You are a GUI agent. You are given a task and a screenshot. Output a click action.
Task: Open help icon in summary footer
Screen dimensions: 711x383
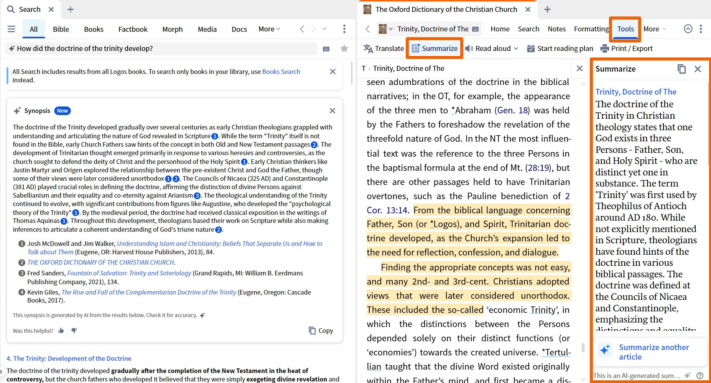pos(700,376)
